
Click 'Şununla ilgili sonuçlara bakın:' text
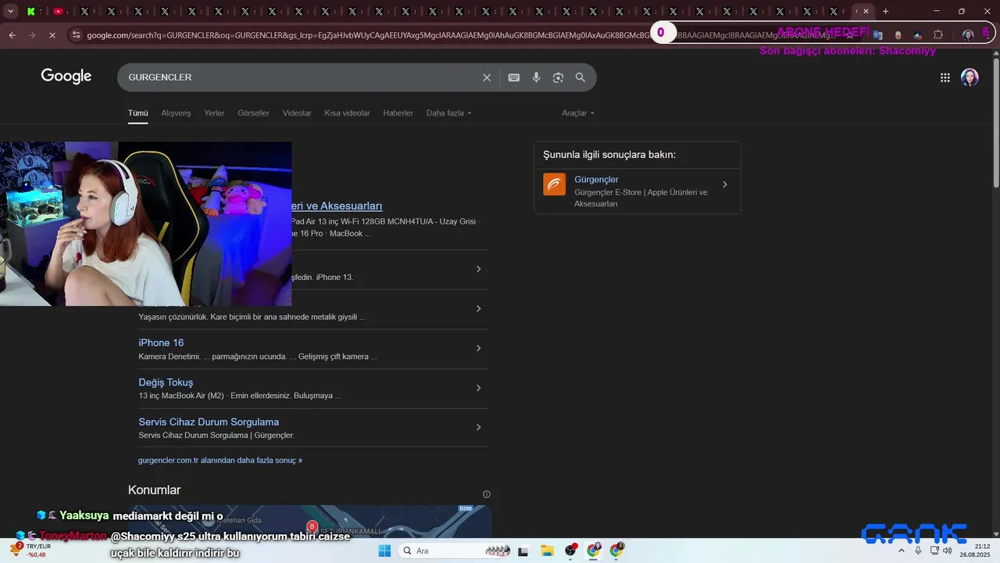pos(609,155)
